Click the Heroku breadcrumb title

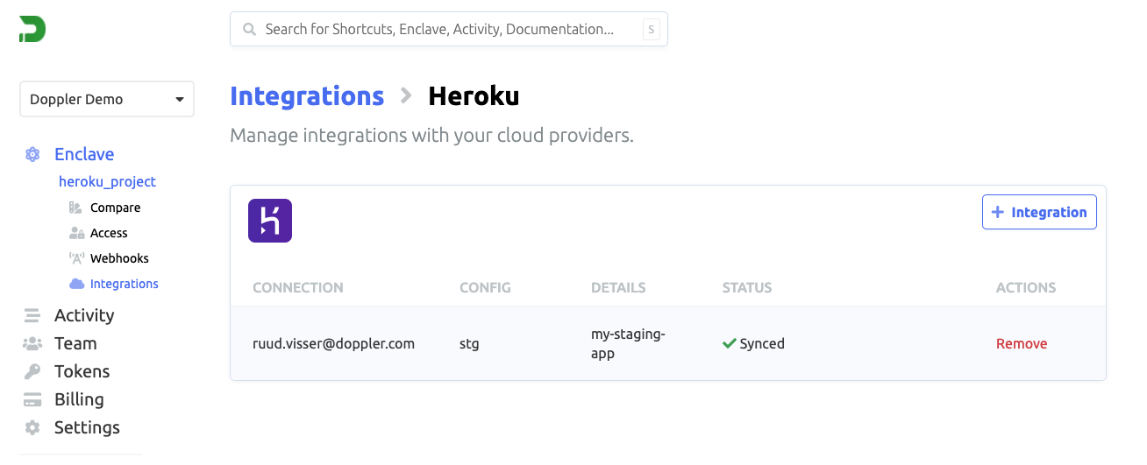coord(474,95)
